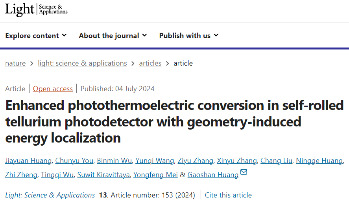Click the Light Science & Applications logo
The image size is (349, 203).
pos(36,9)
